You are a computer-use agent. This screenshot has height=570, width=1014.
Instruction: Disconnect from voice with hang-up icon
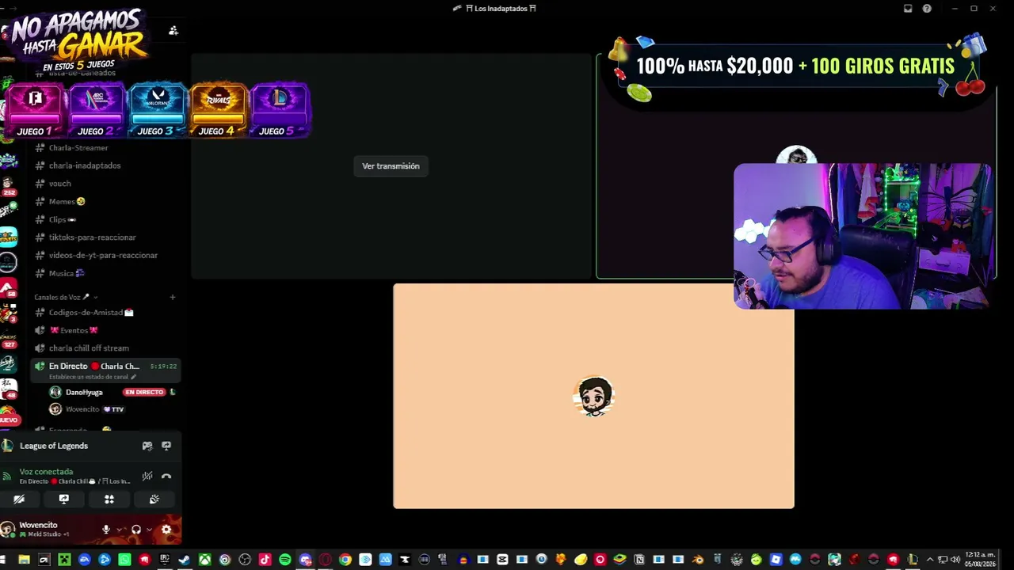166,476
